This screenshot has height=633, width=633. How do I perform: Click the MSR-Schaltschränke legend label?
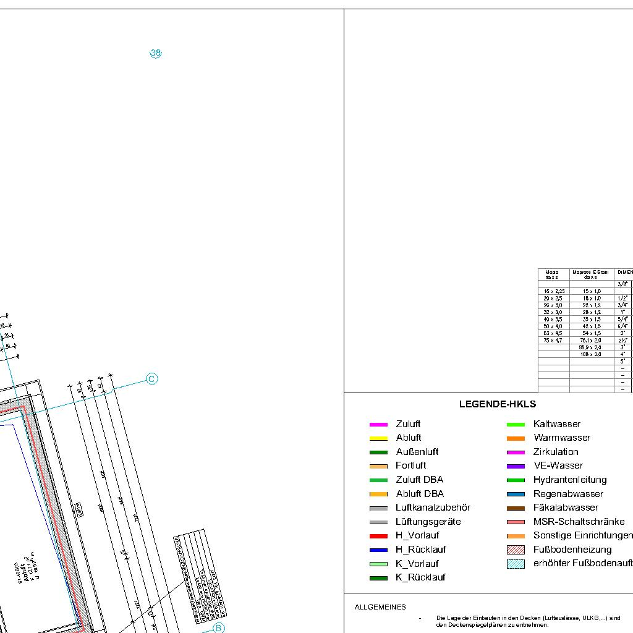[579, 522]
